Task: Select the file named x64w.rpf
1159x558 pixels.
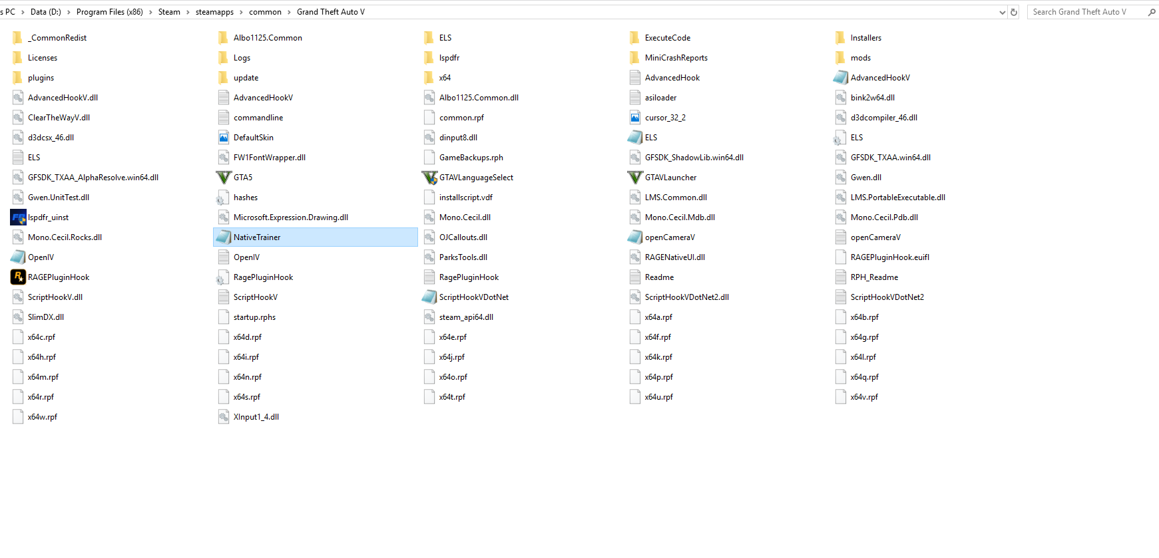Action: (43, 417)
